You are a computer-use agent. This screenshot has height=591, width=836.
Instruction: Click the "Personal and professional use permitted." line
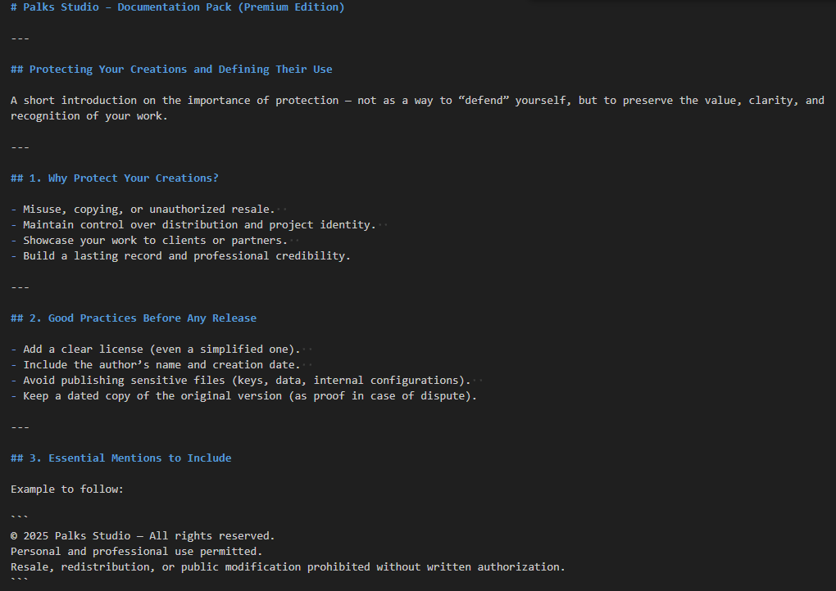click(x=136, y=552)
